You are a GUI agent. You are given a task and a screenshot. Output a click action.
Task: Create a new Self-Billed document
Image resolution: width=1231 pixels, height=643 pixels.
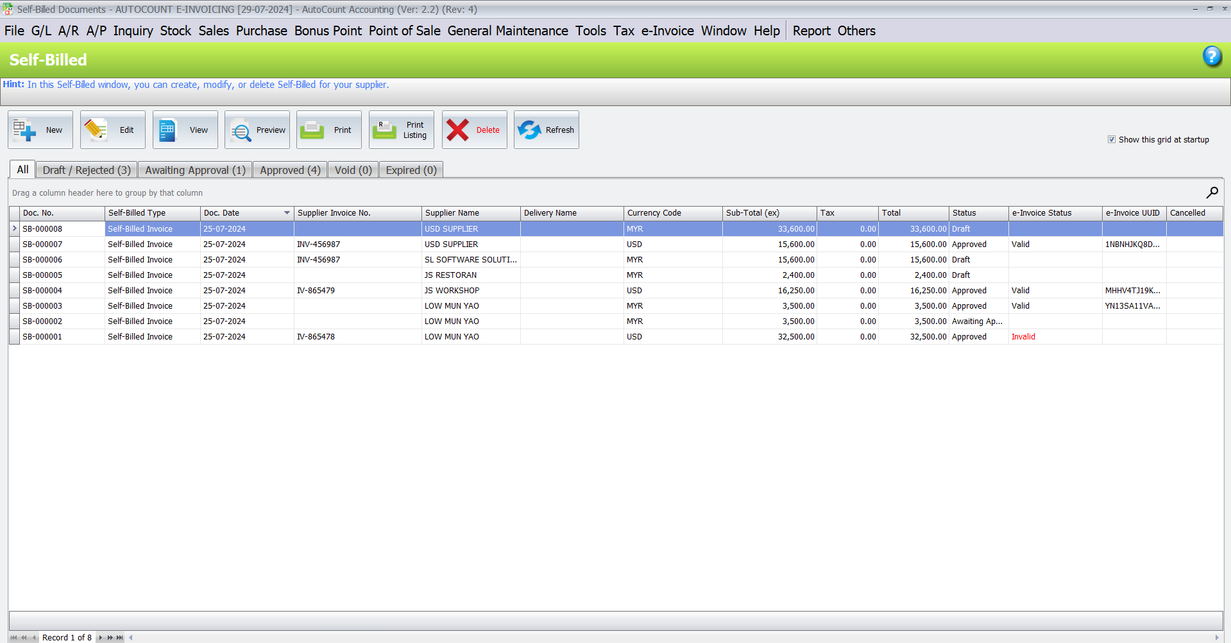click(40, 129)
